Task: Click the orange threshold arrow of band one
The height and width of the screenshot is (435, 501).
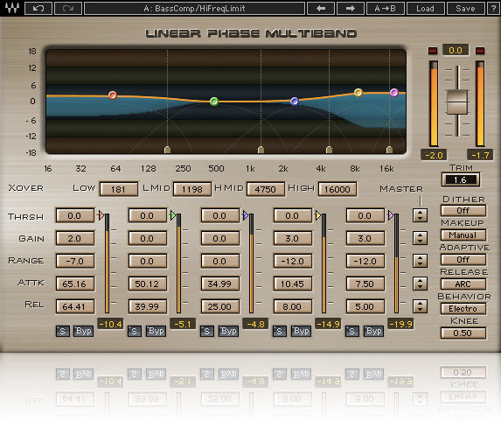Action: tap(101, 215)
